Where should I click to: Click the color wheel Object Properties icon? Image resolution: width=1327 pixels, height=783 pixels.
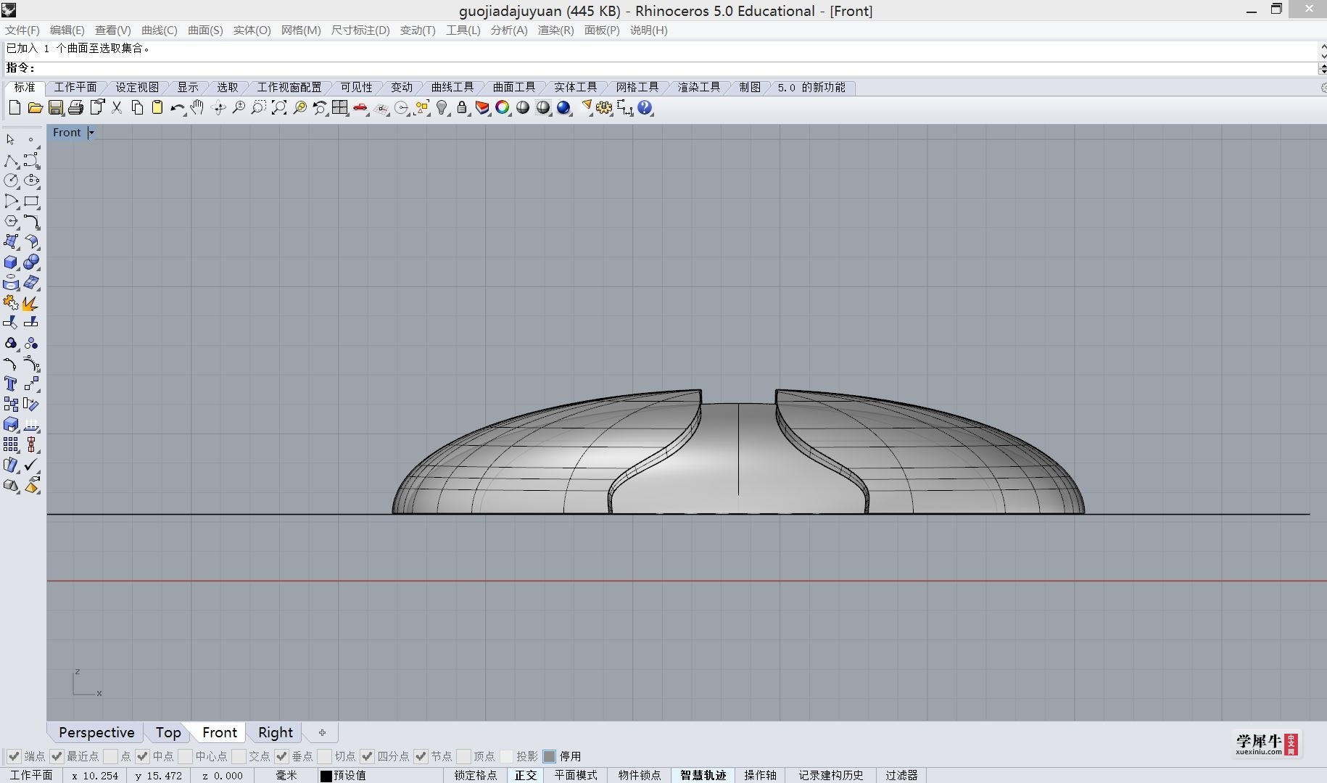click(503, 108)
